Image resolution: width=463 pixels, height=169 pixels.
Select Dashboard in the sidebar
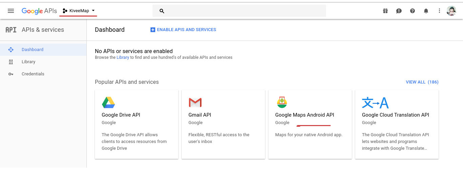click(x=43, y=49)
